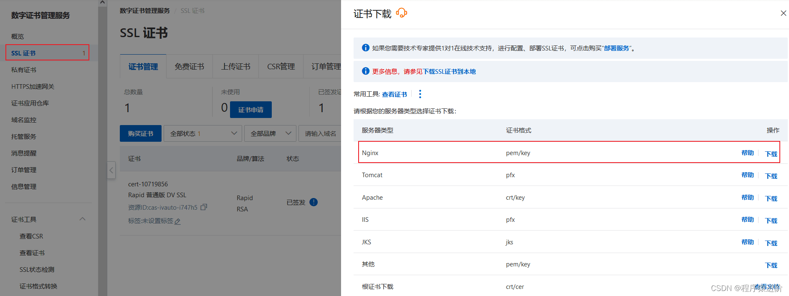Image resolution: width=789 pixels, height=296 pixels.
Task: Click the 购买证书 button
Action: 140,133
